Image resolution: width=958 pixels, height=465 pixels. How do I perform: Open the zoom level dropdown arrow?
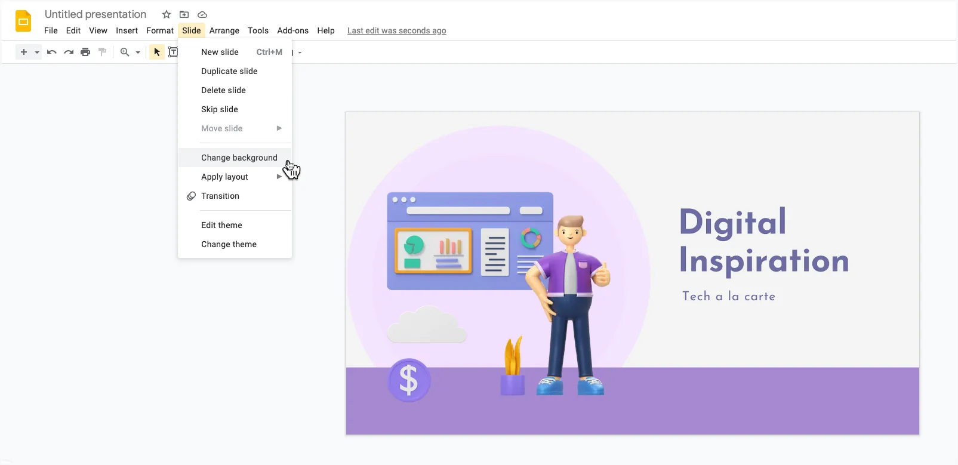click(138, 53)
